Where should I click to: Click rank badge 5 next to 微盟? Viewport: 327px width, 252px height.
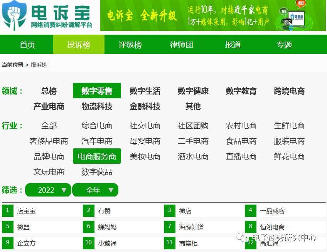click(7, 227)
